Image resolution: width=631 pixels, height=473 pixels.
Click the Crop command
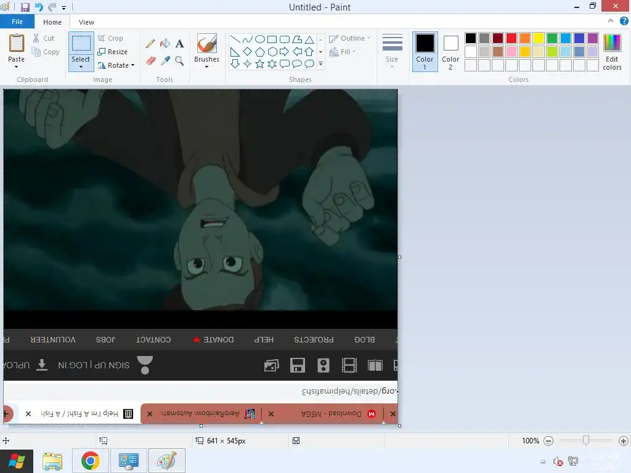[x=110, y=38]
